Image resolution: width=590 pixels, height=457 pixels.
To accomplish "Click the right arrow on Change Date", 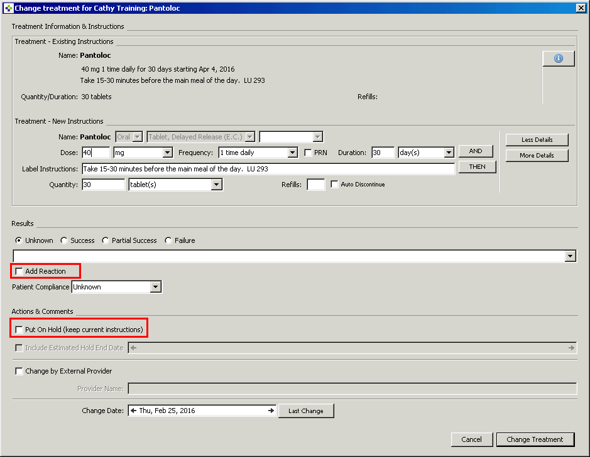I will (271, 411).
